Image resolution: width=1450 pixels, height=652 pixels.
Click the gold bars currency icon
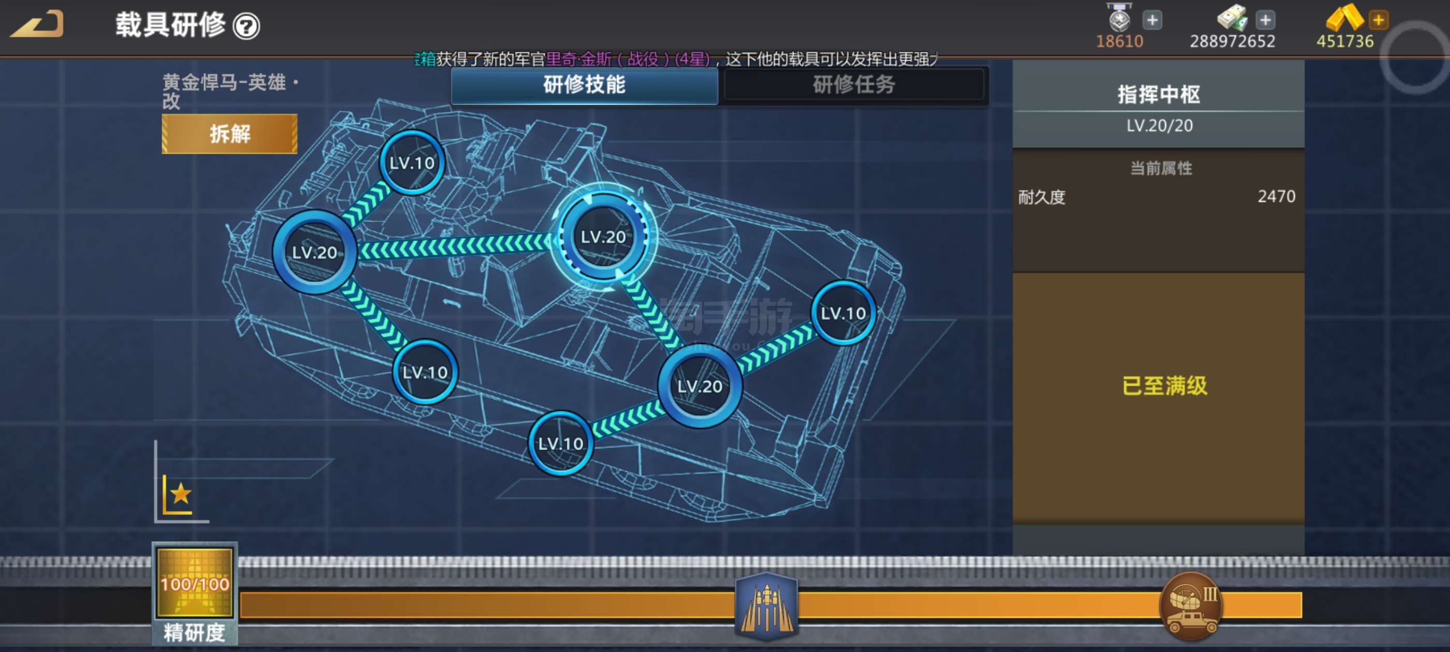coord(1344,18)
